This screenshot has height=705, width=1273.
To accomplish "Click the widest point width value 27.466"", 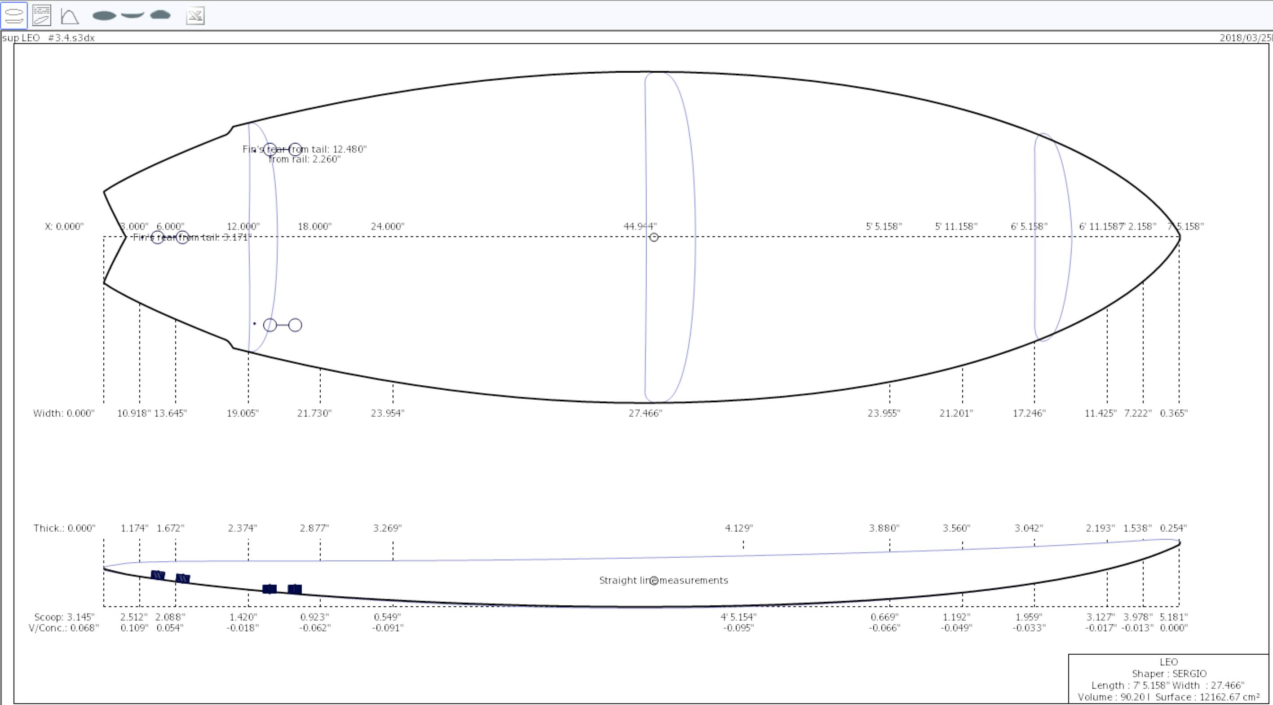I will click(645, 413).
